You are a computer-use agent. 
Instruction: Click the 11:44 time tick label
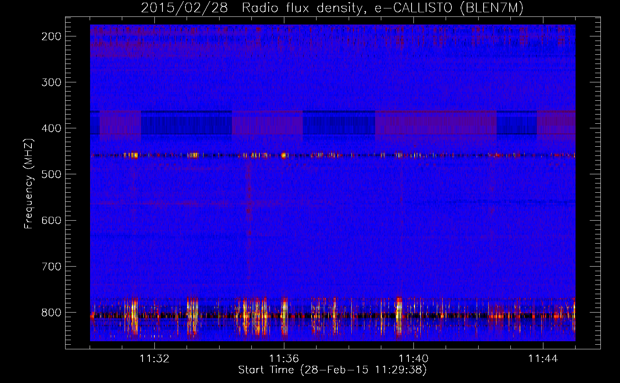543,358
